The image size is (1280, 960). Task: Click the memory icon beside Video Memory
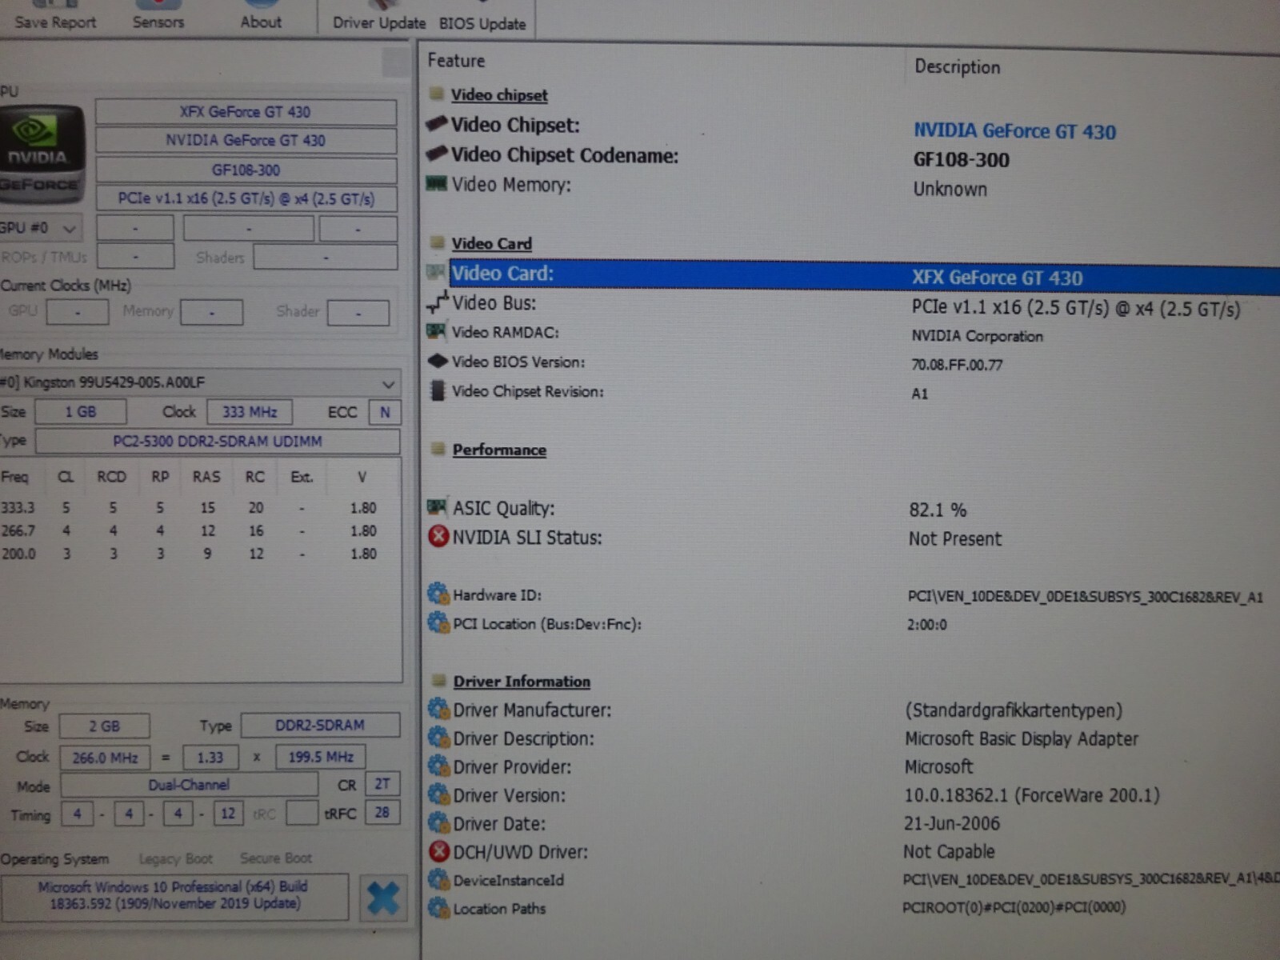pyautogui.click(x=437, y=183)
